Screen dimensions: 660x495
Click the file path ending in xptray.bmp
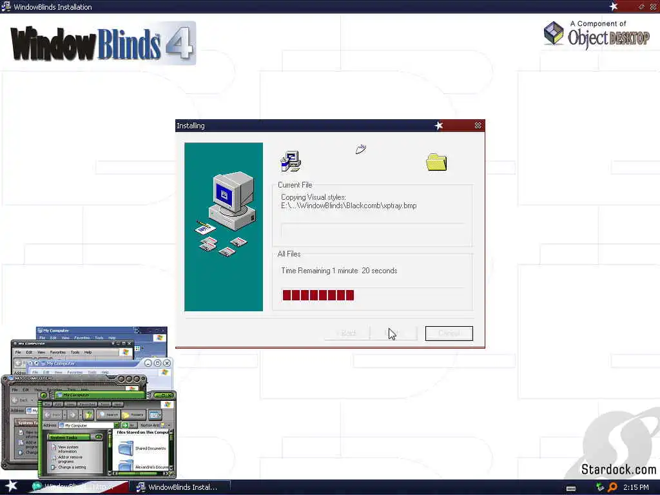349,206
